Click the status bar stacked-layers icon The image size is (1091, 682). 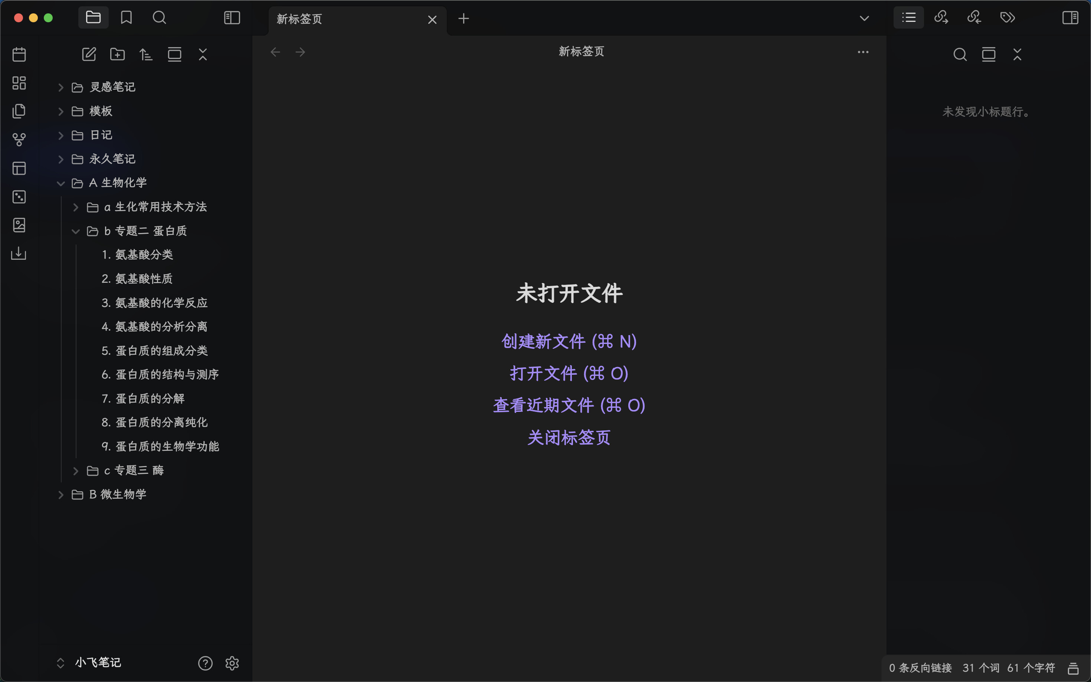coord(1074,668)
